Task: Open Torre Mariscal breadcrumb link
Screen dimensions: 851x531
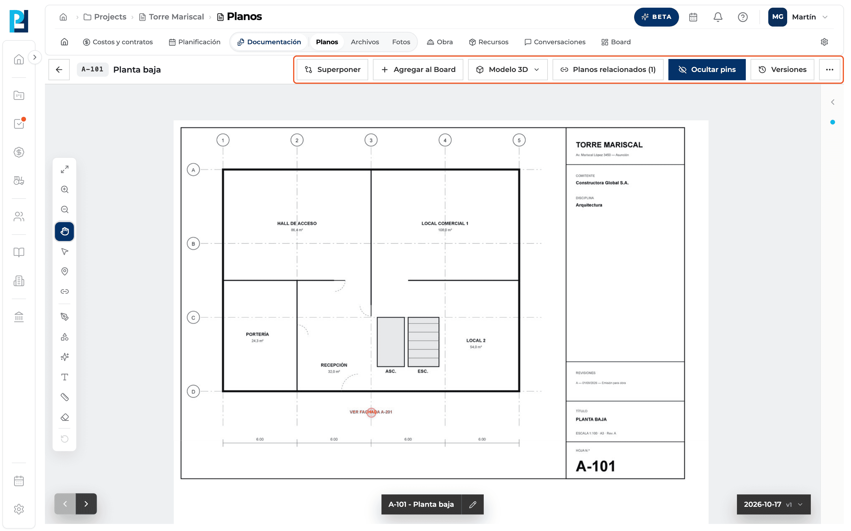Action: 172,17
